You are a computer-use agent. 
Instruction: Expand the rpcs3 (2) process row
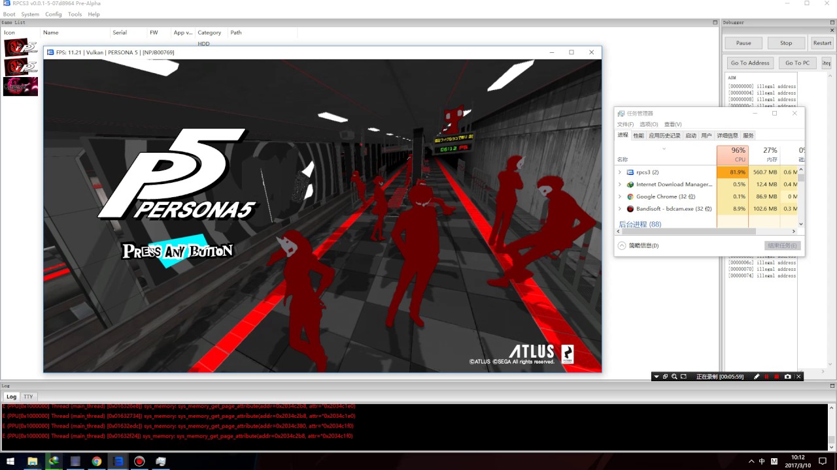[x=620, y=172]
